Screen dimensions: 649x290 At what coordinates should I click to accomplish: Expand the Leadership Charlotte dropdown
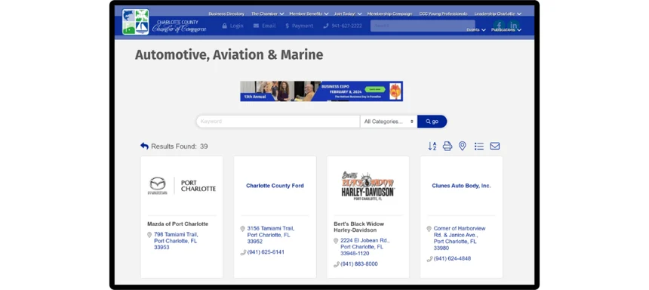point(498,14)
